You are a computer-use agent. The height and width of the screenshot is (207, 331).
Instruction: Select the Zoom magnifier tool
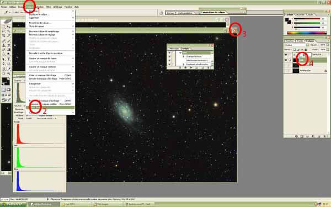pos(9,73)
